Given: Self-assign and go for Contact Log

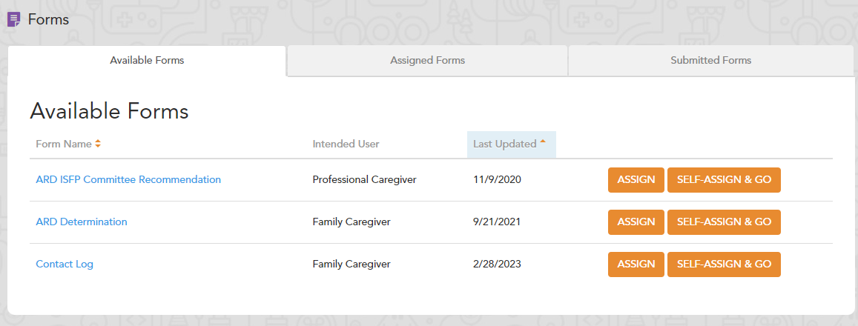Looking at the screenshot, I should click(x=724, y=265).
